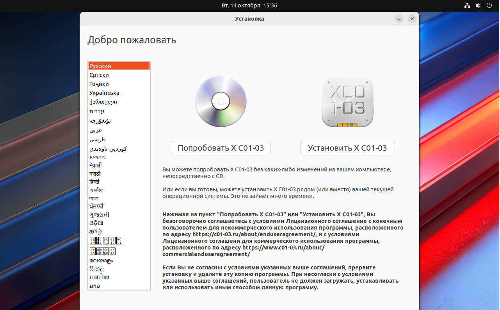Open the network status icon in top bar
The image size is (500, 310).
[x=467, y=6]
